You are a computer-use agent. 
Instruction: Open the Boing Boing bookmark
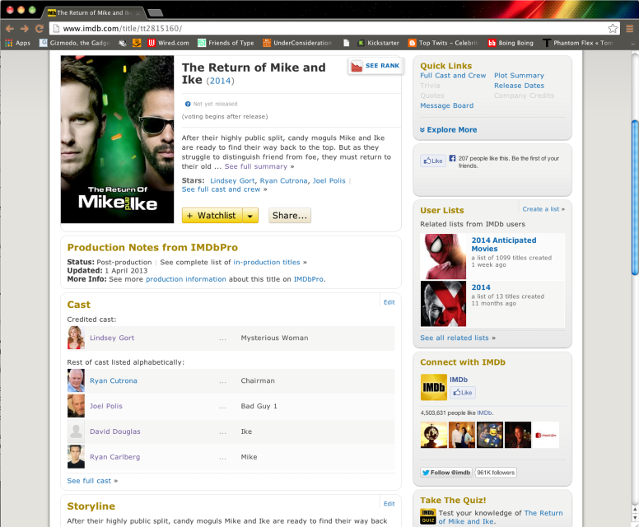pos(511,43)
